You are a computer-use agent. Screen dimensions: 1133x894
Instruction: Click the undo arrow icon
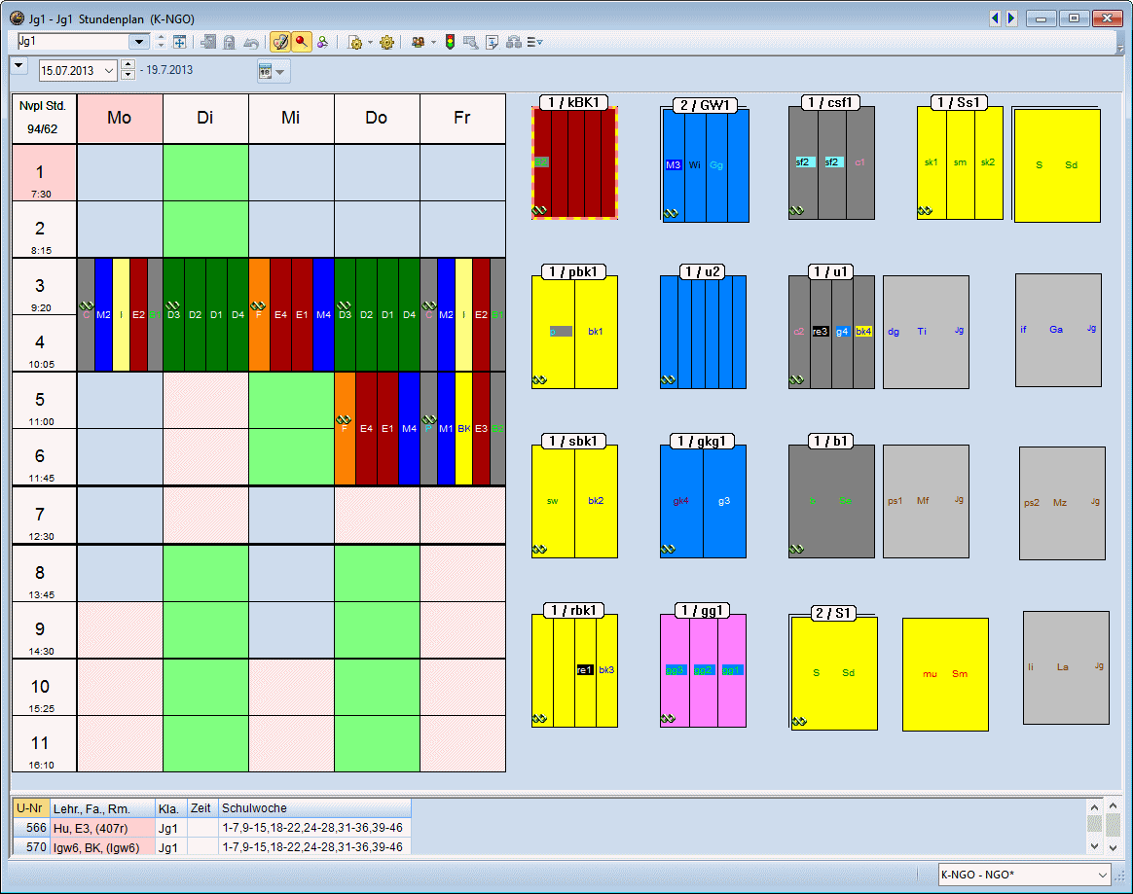(x=251, y=42)
